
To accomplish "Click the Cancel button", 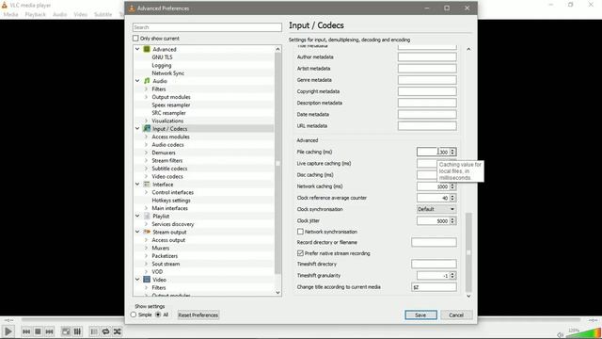I will point(456,315).
